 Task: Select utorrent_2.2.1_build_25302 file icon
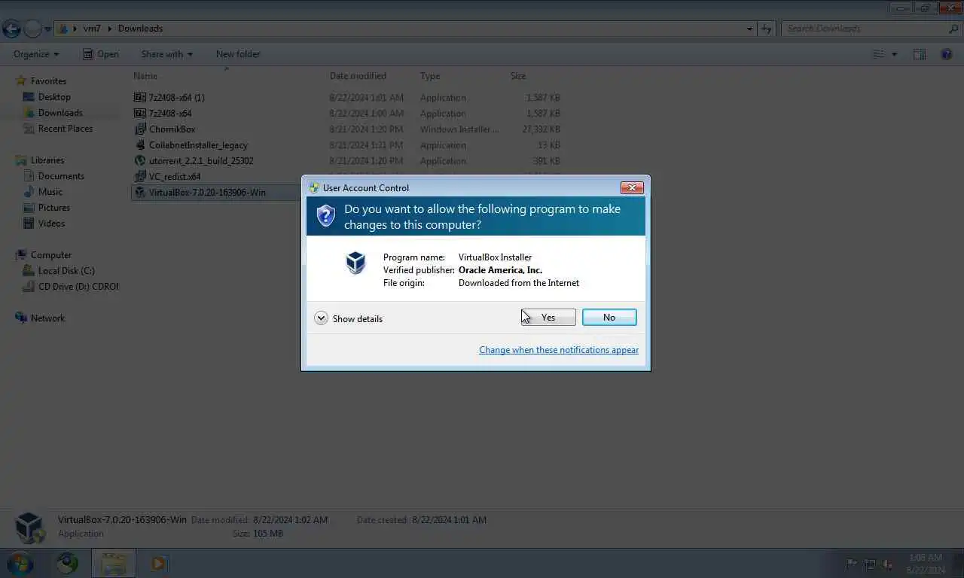(x=140, y=160)
